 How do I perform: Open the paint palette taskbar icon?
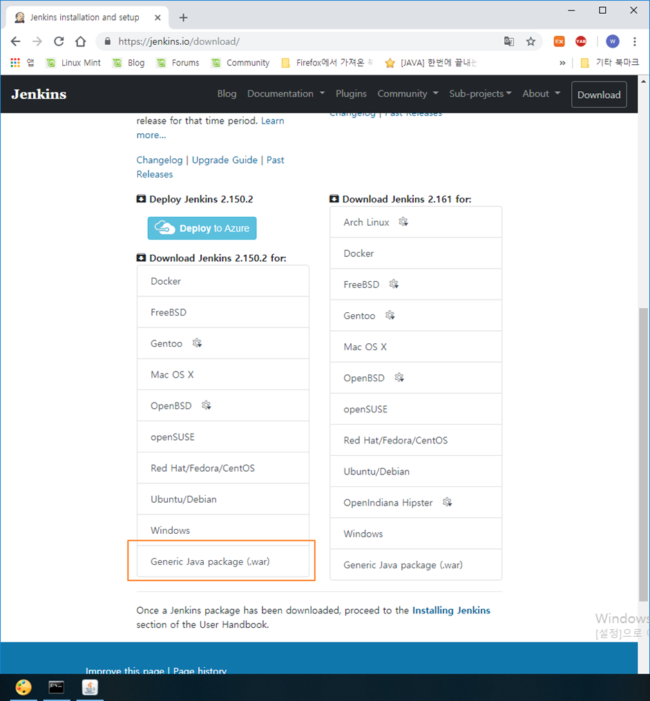coord(23,688)
